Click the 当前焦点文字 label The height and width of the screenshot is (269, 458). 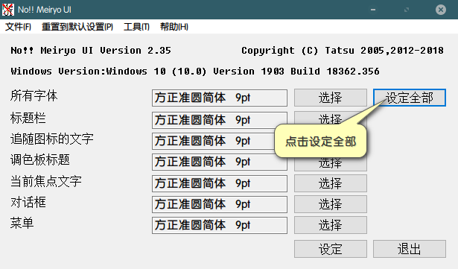[46, 181]
